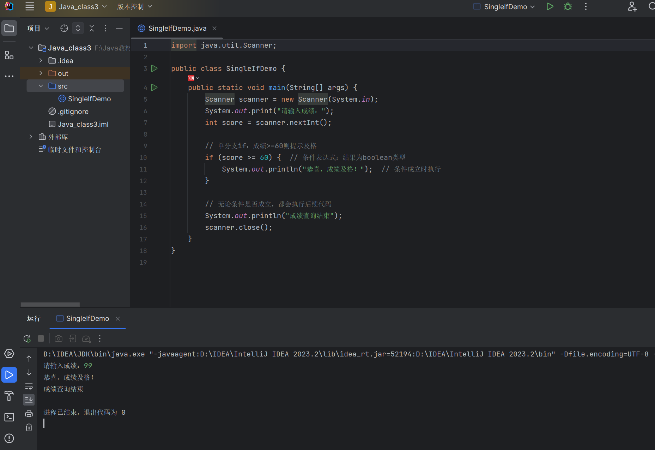
Task: Click the Rerun icon in Run panel
Action: (x=27, y=338)
